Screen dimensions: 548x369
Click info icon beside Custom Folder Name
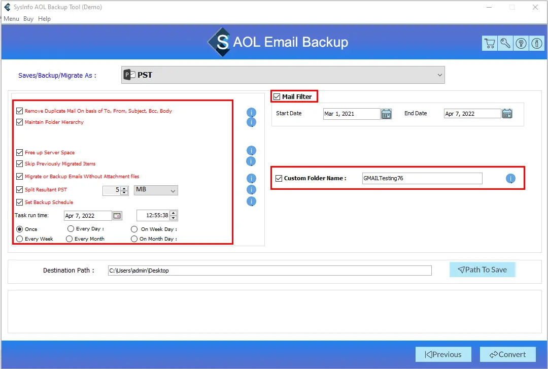[x=510, y=178]
